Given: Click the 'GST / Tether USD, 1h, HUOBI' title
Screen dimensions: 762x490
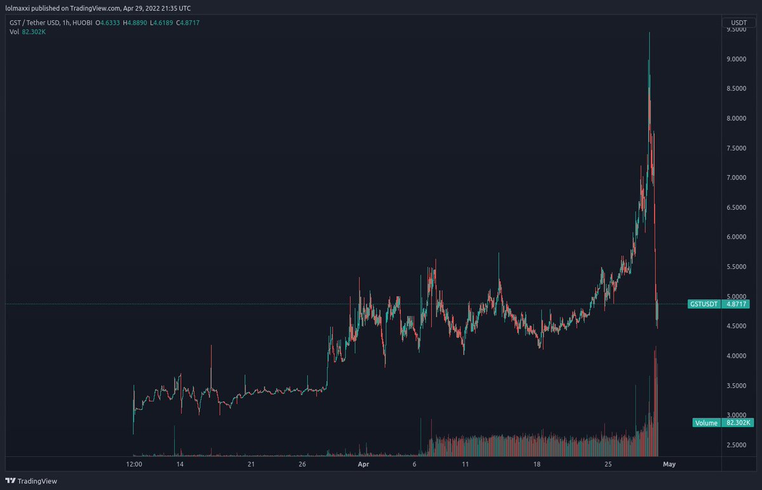Looking at the screenshot, I should click(52, 23).
